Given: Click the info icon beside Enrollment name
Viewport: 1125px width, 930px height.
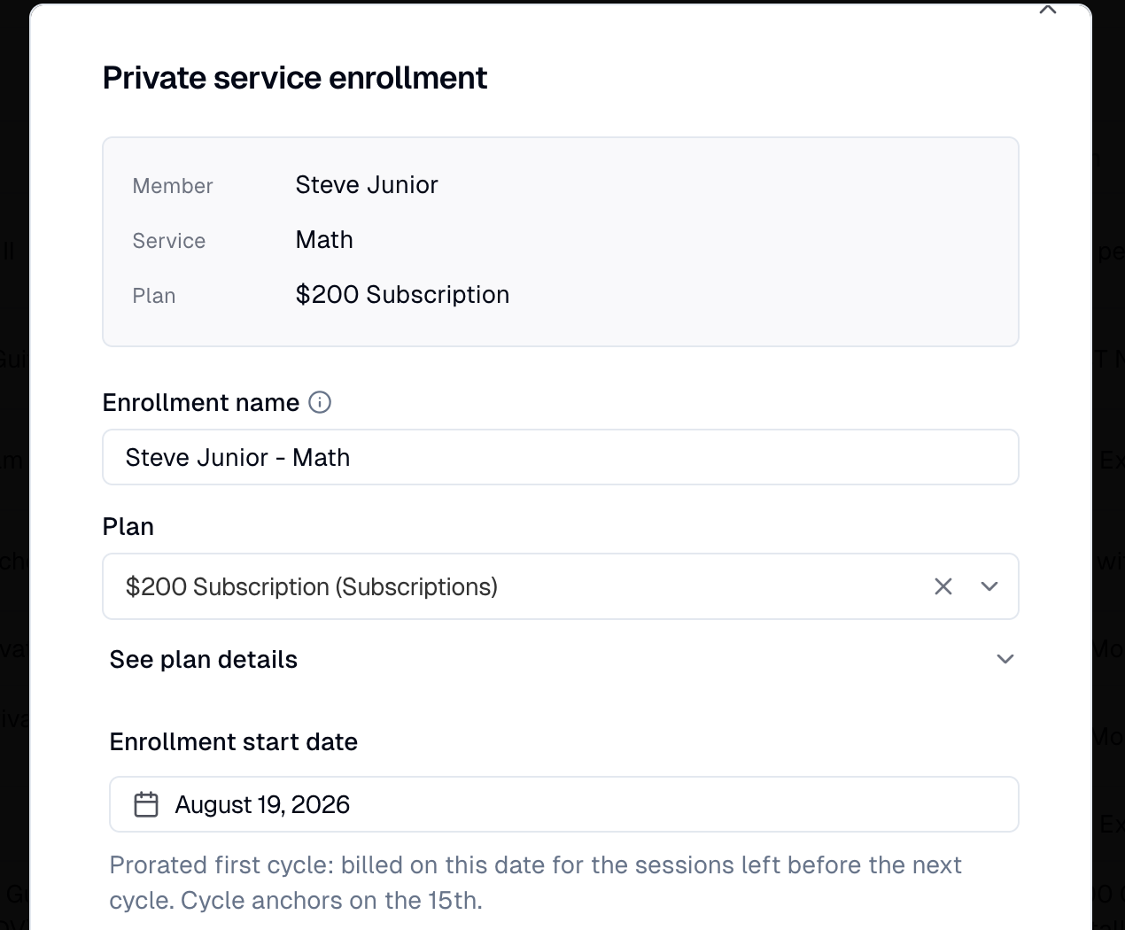Looking at the screenshot, I should click(320, 402).
